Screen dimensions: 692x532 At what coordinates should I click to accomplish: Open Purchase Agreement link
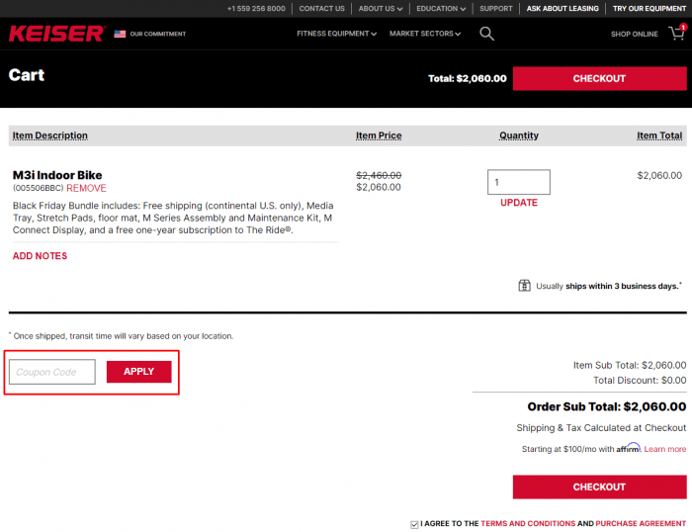641,524
